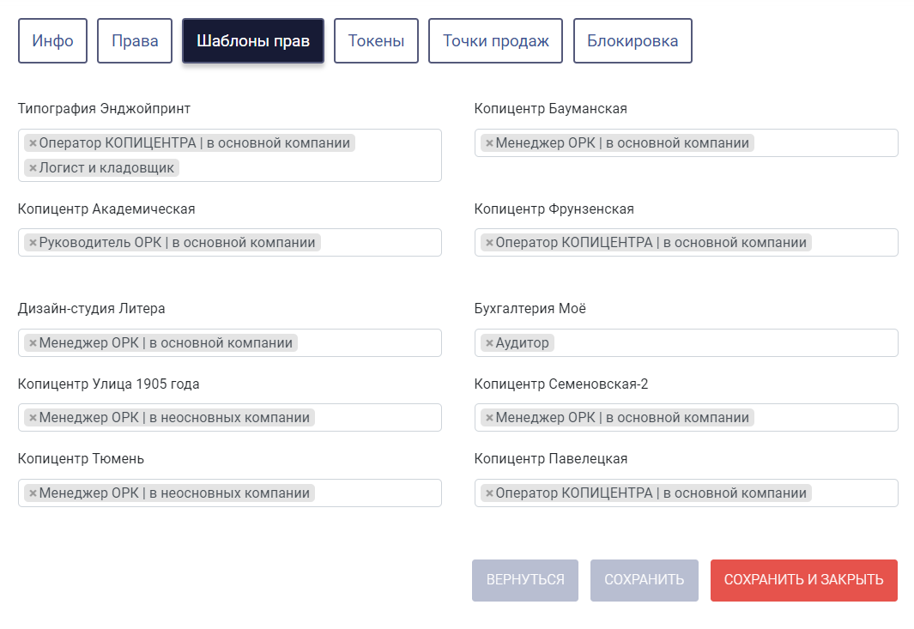Remove the Руководитель ОРК tag
914x629 pixels.
click(33, 243)
